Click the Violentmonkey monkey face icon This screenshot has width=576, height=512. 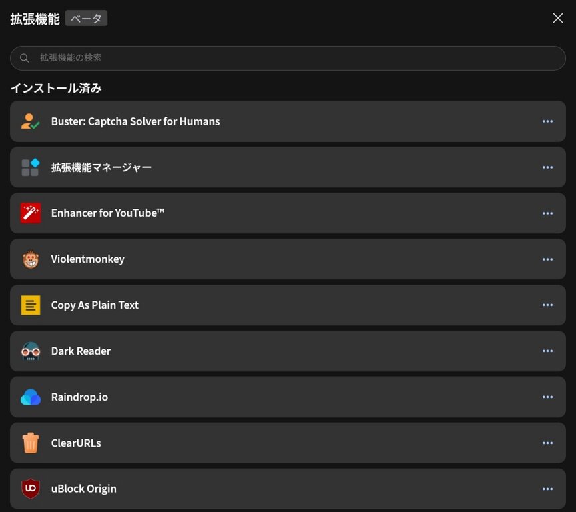click(30, 259)
